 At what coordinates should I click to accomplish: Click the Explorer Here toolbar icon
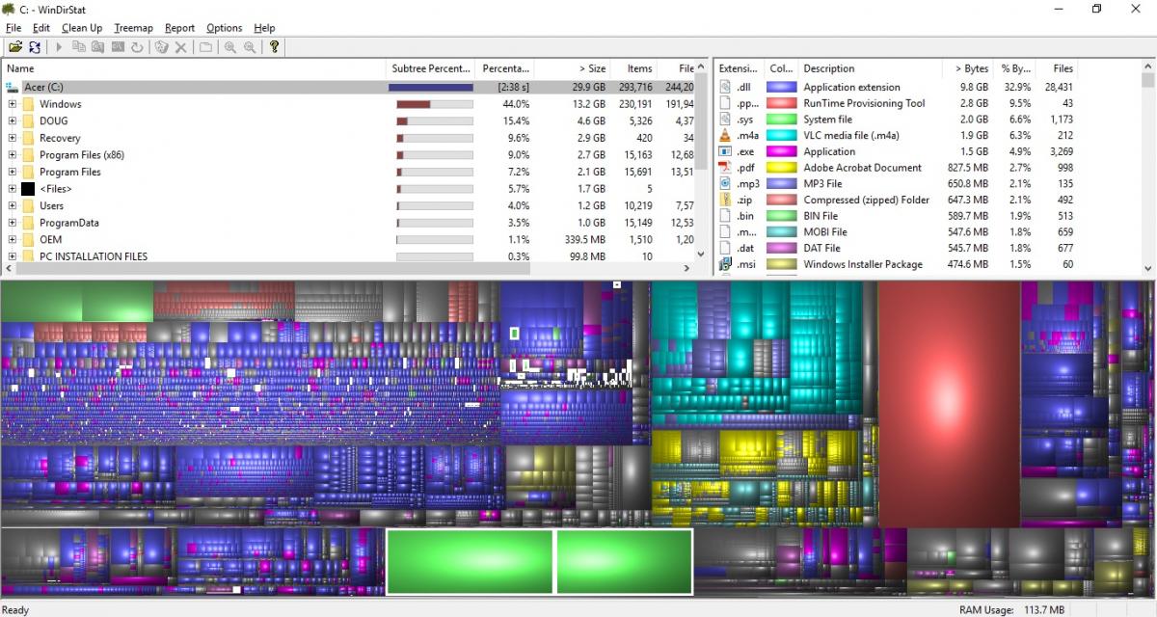(x=98, y=46)
